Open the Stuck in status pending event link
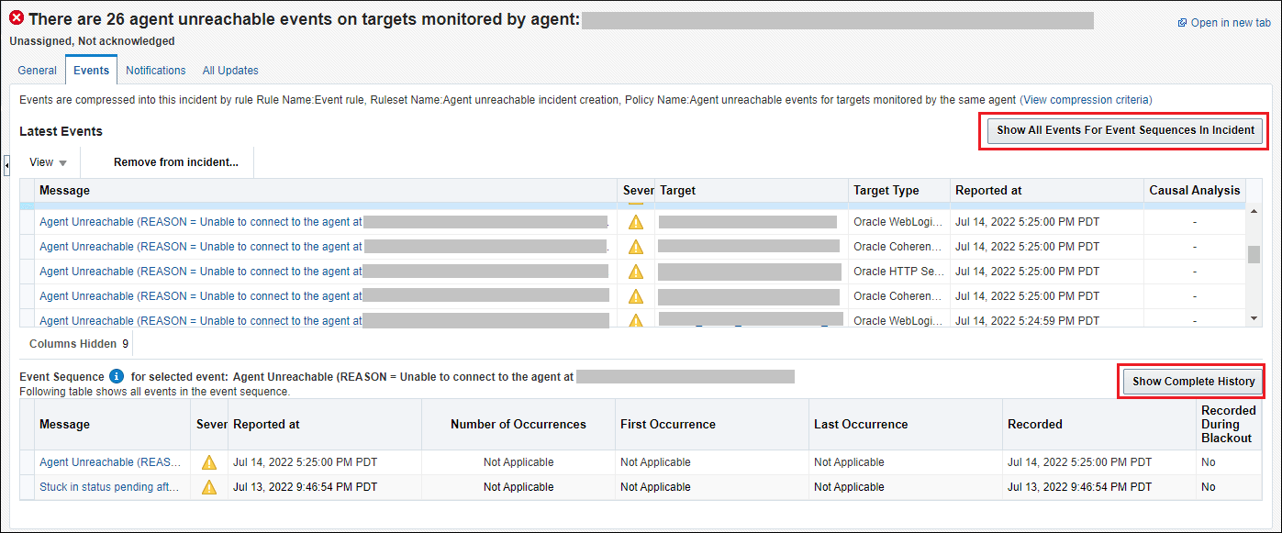 click(109, 487)
